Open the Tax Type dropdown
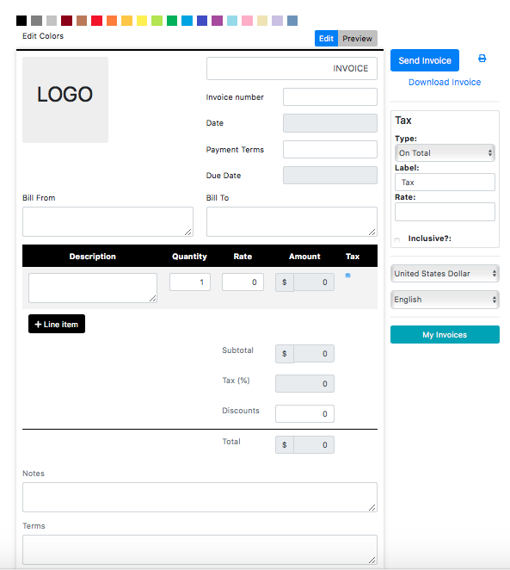 445,153
